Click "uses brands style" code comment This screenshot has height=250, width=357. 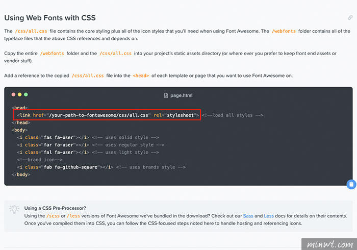pyautogui.click(x=151, y=167)
